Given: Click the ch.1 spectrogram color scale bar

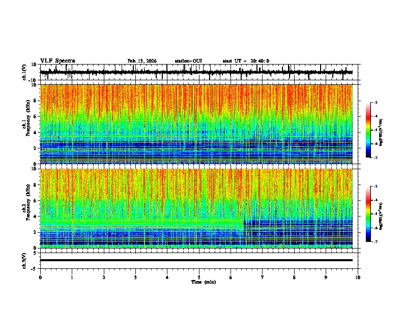Looking at the screenshot, I should [368, 130].
